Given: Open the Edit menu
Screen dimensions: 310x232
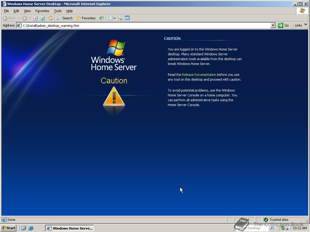Looking at the screenshot, I should (16, 11).
